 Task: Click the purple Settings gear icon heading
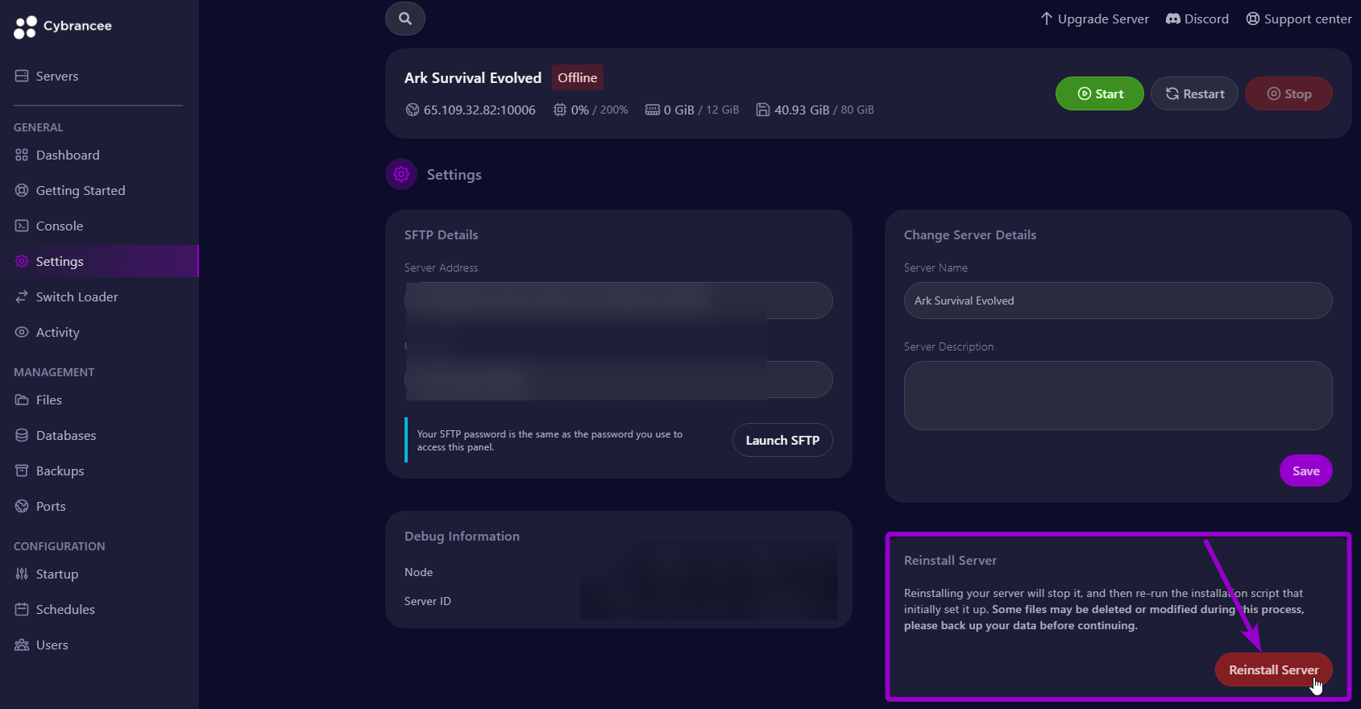401,174
